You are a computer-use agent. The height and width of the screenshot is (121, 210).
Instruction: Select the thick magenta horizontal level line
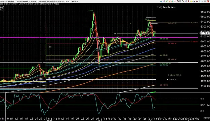(99, 37)
